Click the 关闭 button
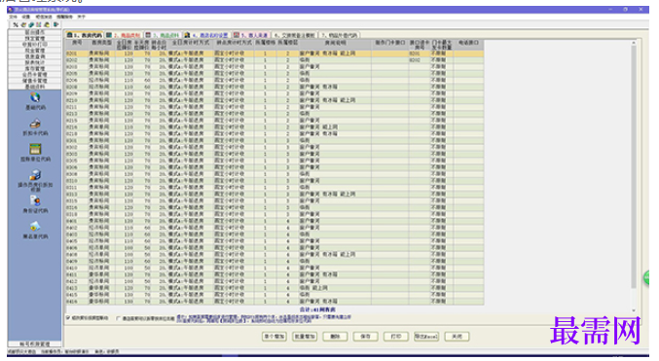Image resolution: width=659 pixels, height=361 pixels. point(457,337)
